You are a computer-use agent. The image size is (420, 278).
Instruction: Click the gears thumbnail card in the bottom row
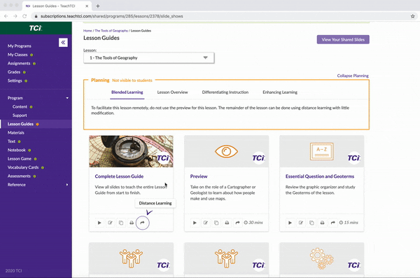pyautogui.click(x=322, y=258)
